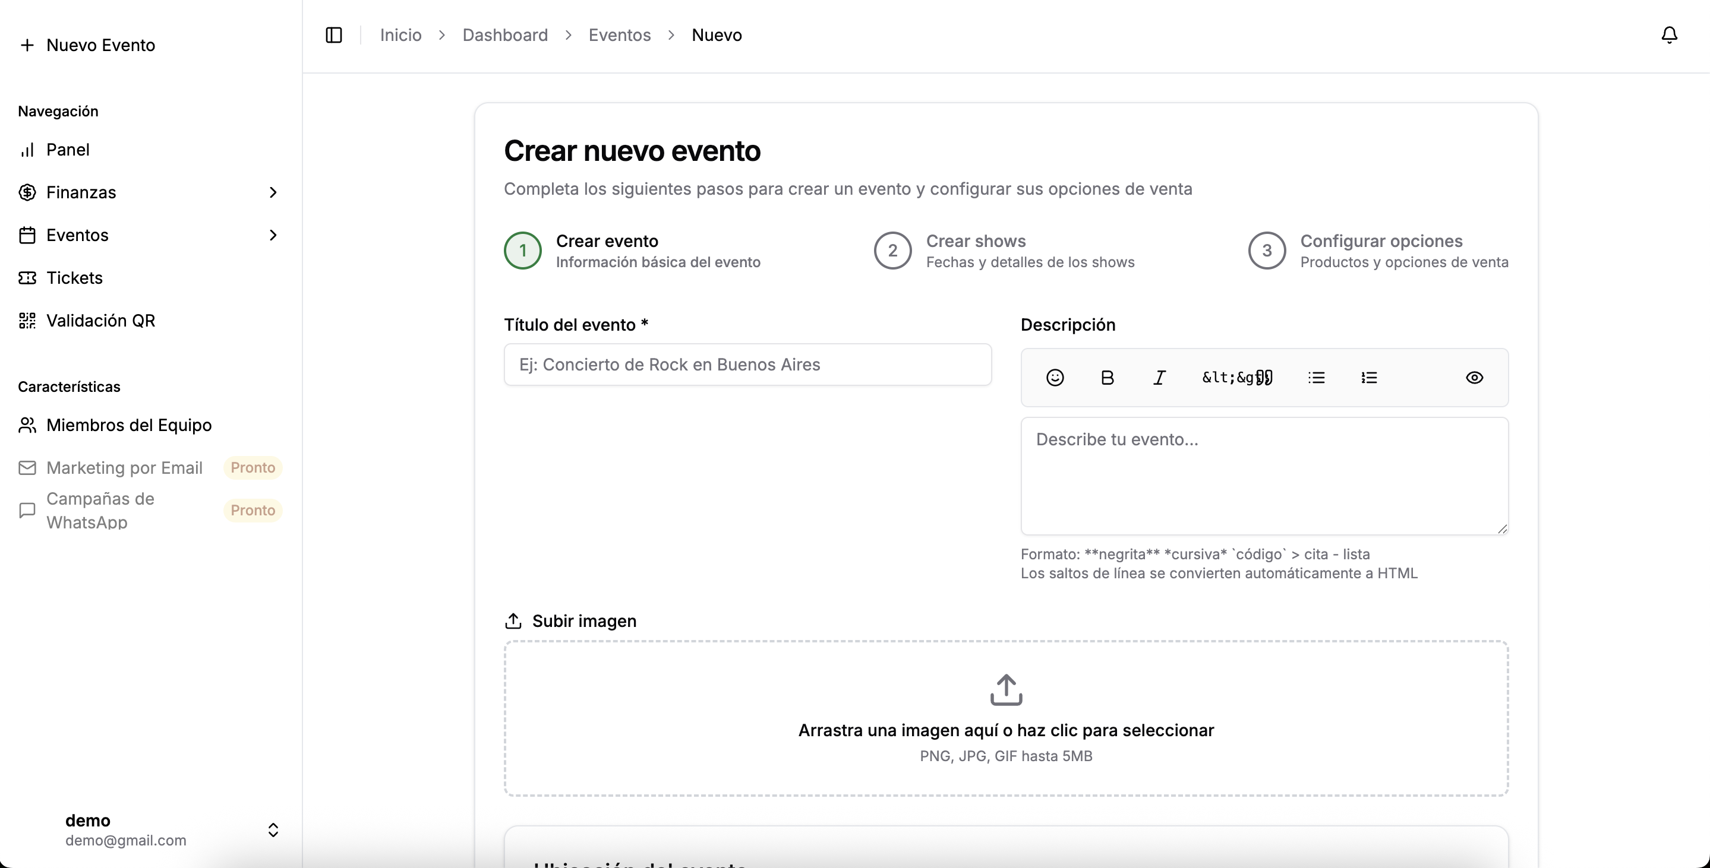The image size is (1710, 868).
Task: Click the Características section heading
Action: 69,387
